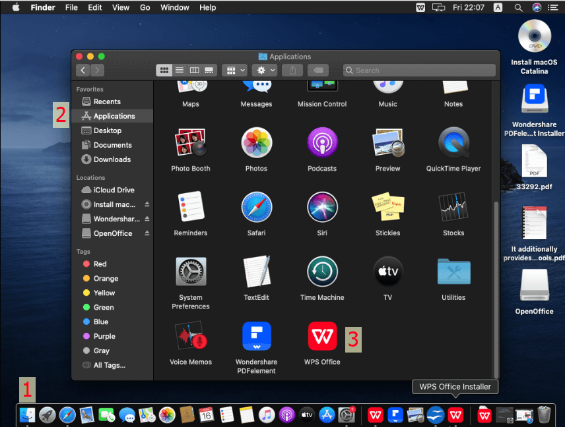Eject the OpenOffice volume in sidebar
This screenshot has height=427, width=565.
pos(147,233)
